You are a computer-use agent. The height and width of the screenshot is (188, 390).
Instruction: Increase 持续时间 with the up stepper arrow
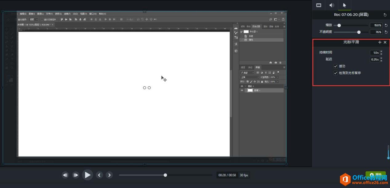(x=381, y=51)
